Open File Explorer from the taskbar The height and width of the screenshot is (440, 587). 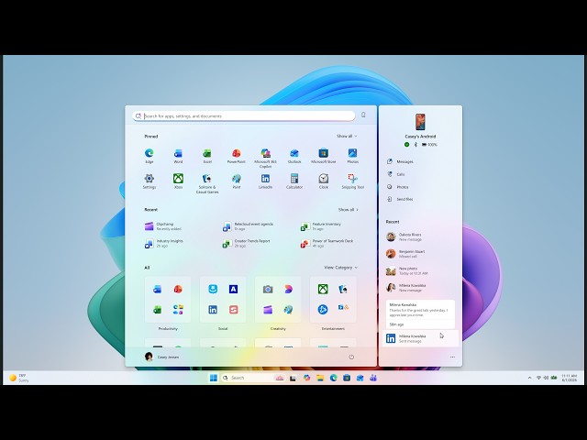tap(320, 378)
